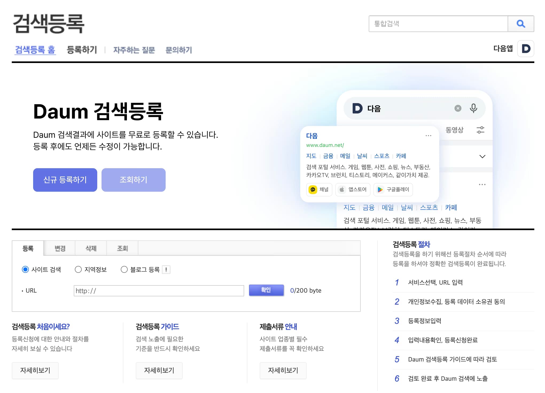The width and height of the screenshot is (545, 393).
Task: Click the 검색등록 절차 heading
Action: (411, 244)
